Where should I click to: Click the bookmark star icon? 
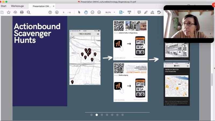tap(9, 12)
